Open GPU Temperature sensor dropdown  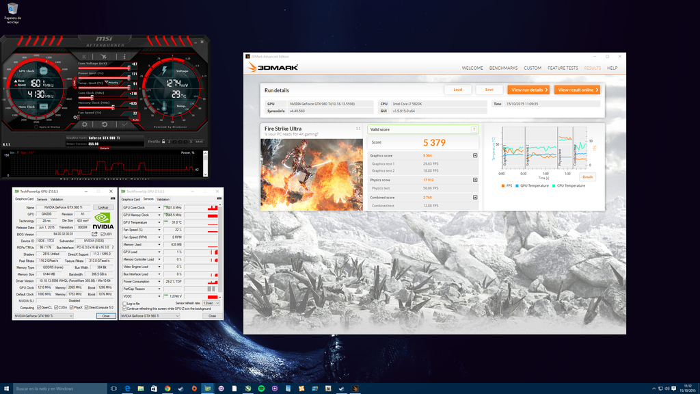(x=159, y=222)
